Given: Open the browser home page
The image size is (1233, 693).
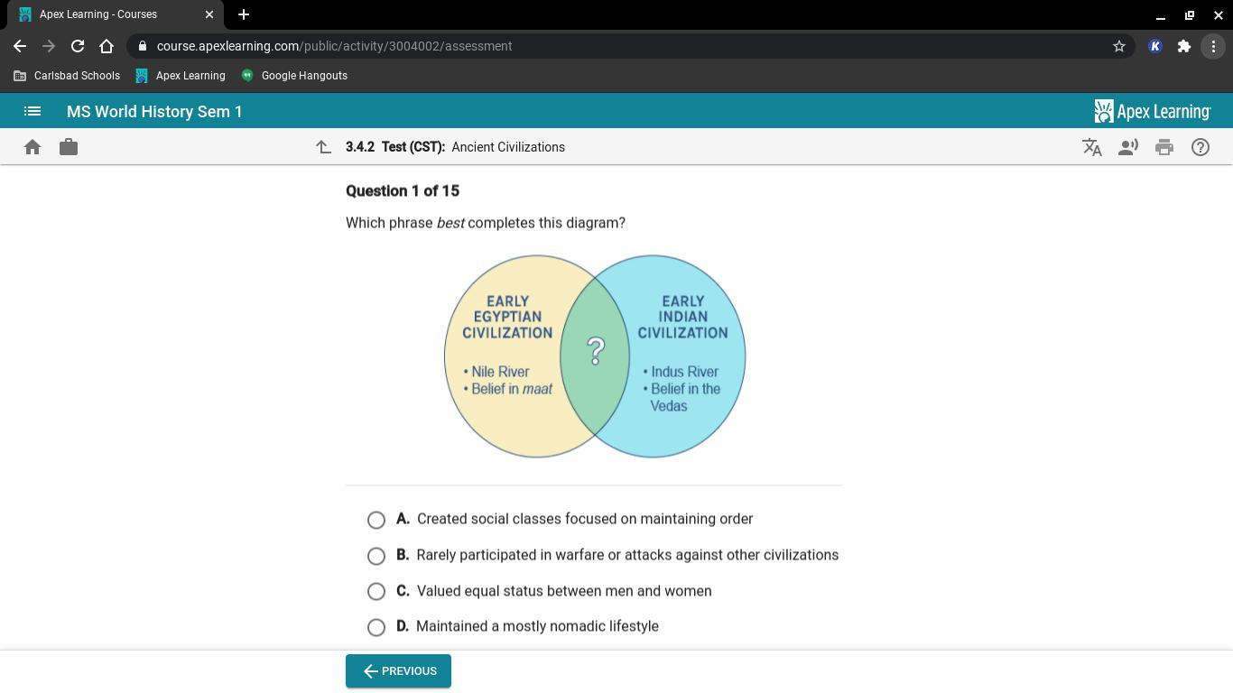Looking at the screenshot, I should [x=107, y=46].
